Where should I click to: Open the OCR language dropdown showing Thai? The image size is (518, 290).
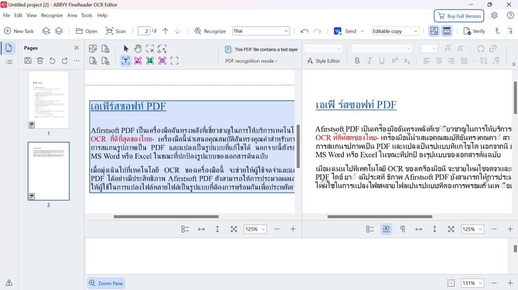(x=261, y=31)
